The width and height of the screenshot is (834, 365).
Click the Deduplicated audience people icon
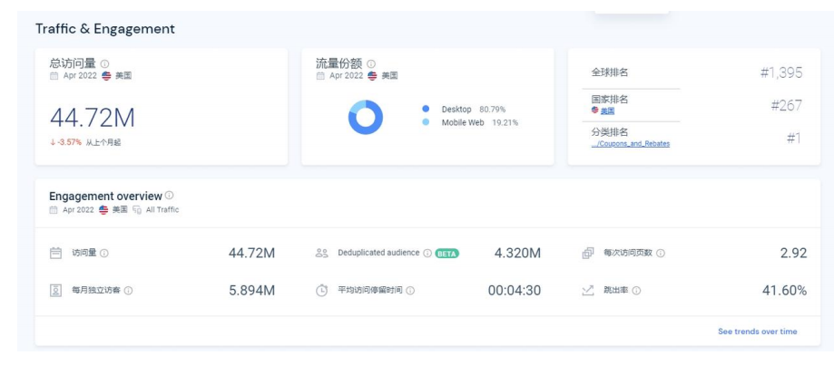322,253
